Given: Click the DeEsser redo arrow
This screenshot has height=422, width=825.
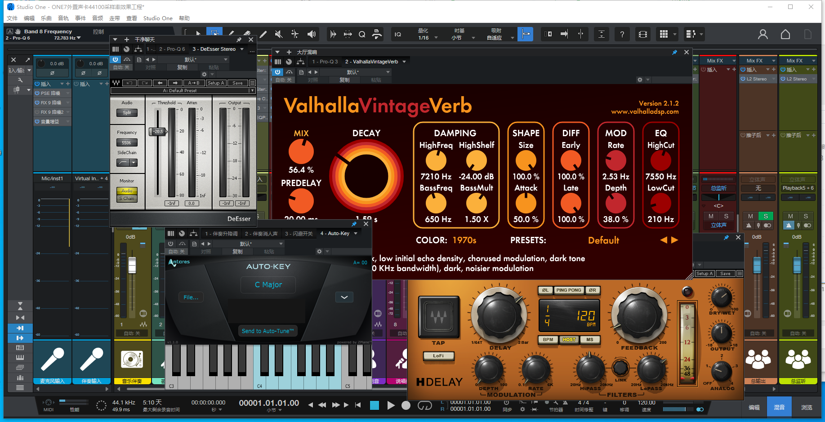Looking at the screenshot, I should coord(145,83).
